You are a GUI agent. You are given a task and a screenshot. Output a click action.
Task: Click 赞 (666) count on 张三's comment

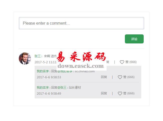[131, 62]
